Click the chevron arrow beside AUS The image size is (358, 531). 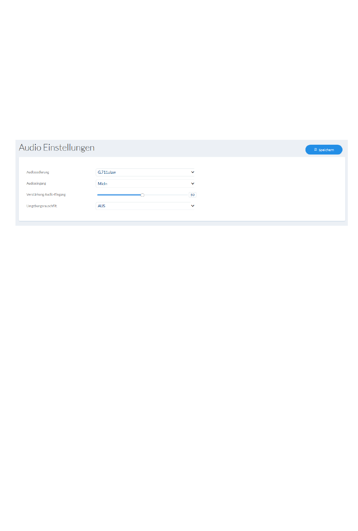[x=193, y=206]
